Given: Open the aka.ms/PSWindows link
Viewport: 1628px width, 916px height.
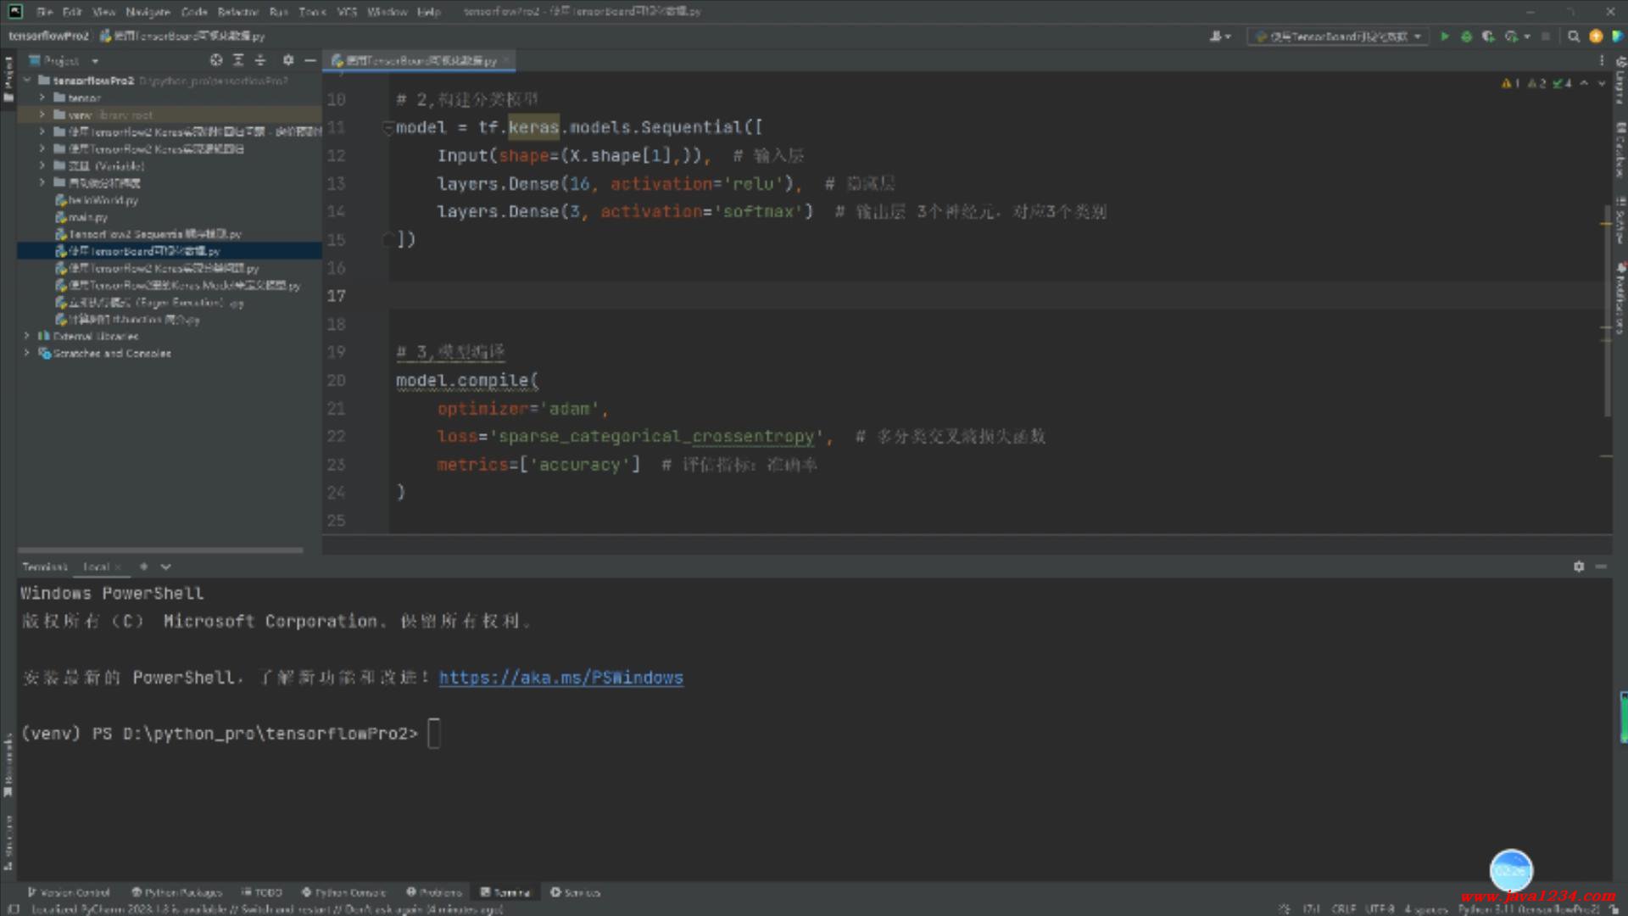Looking at the screenshot, I should pyautogui.click(x=560, y=678).
